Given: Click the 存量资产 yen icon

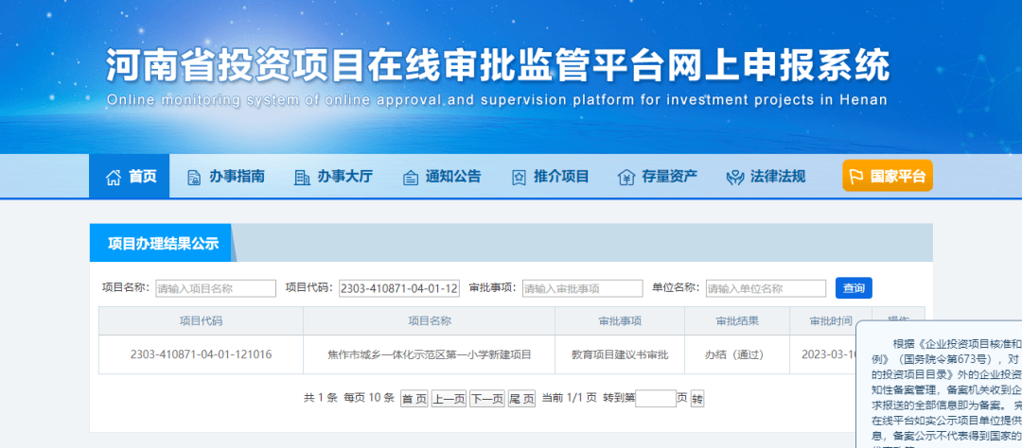Looking at the screenshot, I should (626, 177).
